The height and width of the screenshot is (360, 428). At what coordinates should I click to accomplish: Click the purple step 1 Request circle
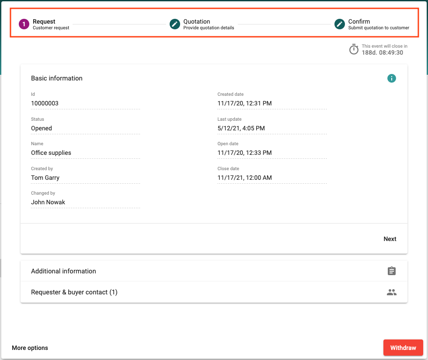click(24, 24)
